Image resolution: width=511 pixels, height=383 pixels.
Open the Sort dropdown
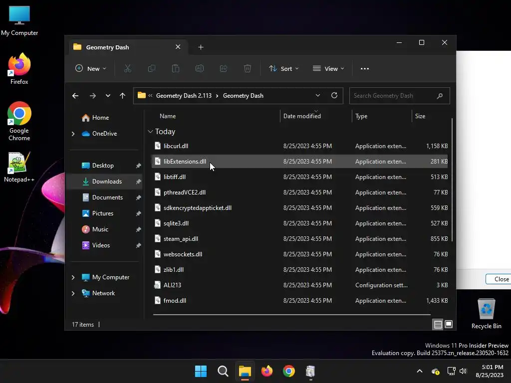pos(283,69)
